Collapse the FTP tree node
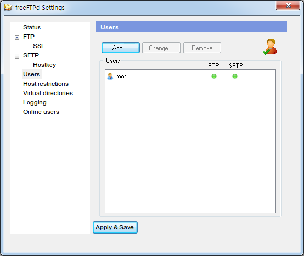 coord(17,37)
